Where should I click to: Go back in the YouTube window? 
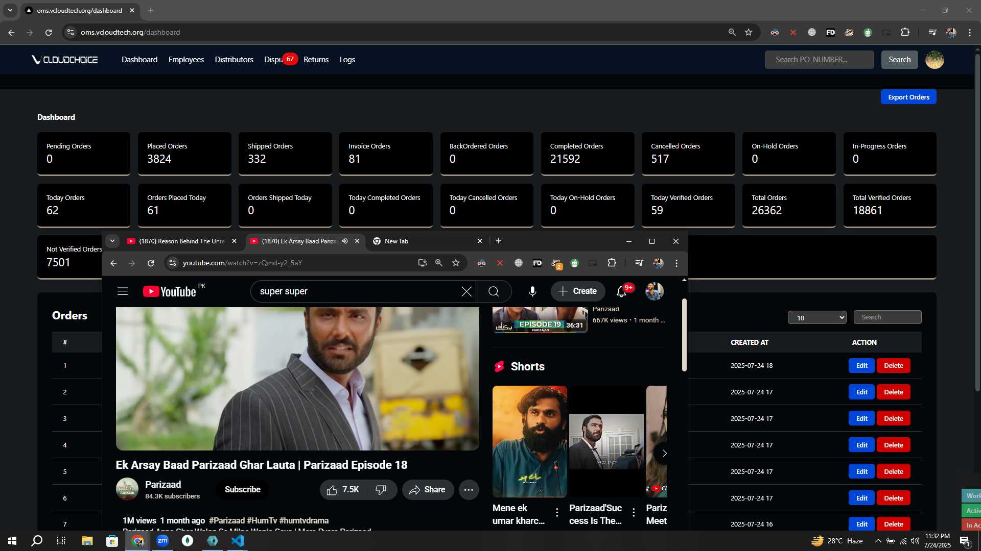(x=113, y=263)
